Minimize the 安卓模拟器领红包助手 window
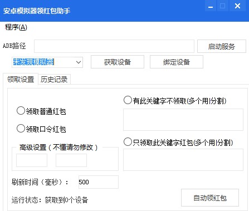The width and height of the screenshot is (249, 211). [211, 6]
